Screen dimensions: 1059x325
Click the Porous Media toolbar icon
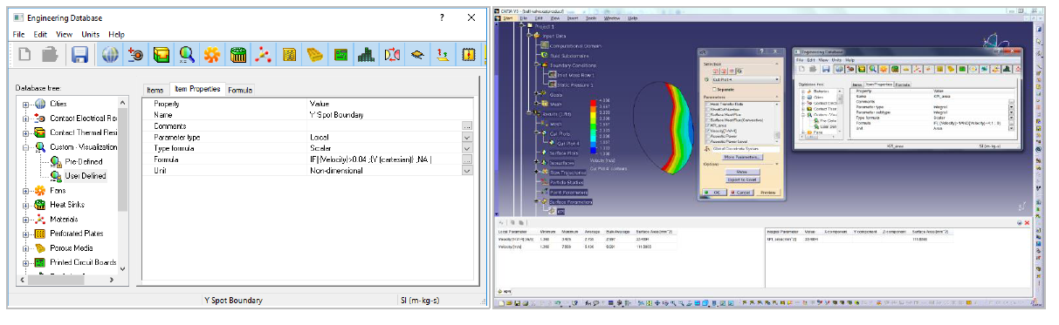[315, 56]
